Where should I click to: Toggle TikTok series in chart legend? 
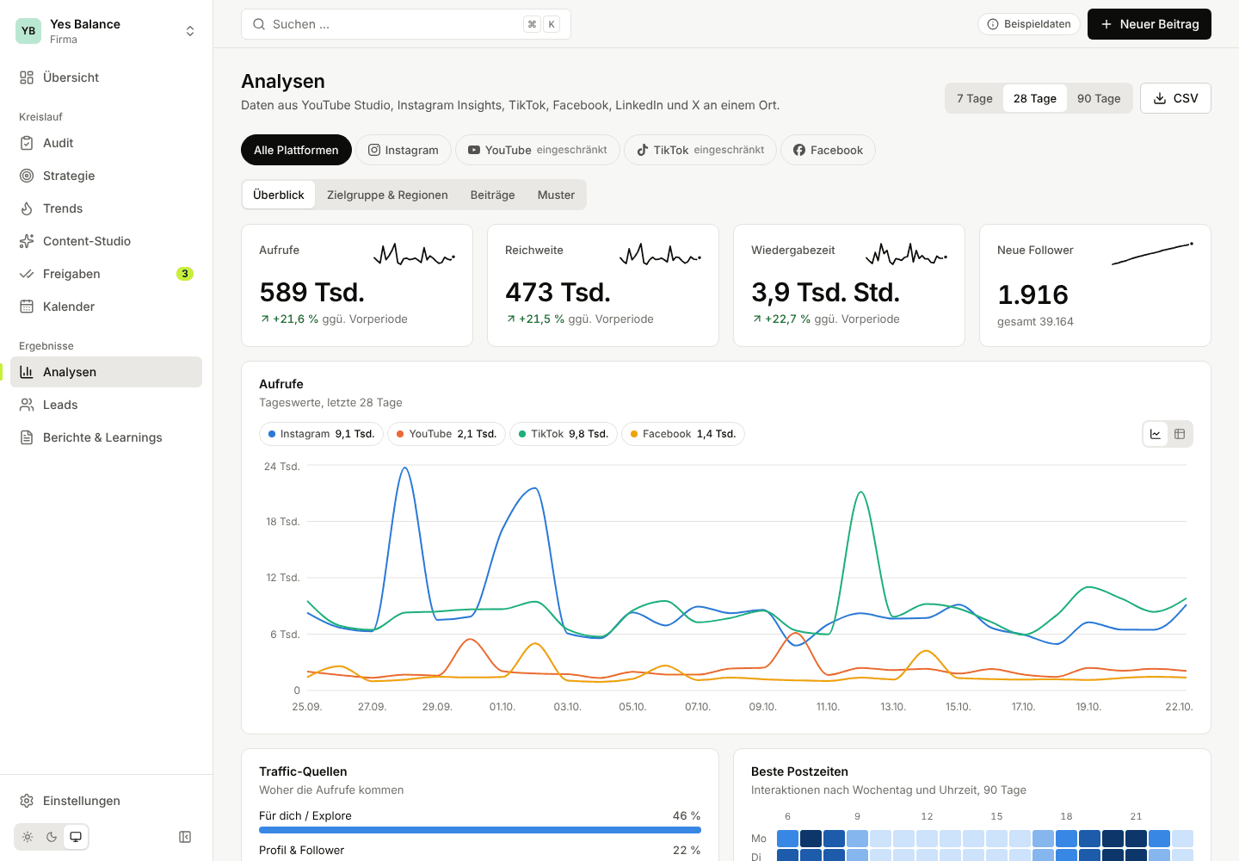(564, 434)
